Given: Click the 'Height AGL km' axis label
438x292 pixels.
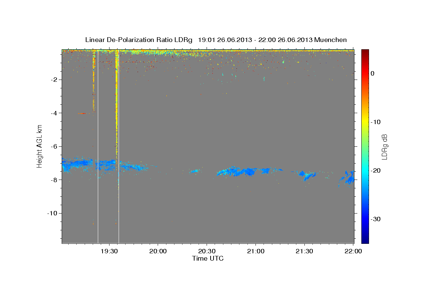Looking at the screenshot, I should tap(39, 146).
